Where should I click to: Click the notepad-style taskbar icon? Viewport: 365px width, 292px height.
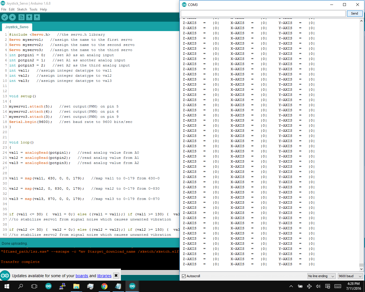coord(118,286)
